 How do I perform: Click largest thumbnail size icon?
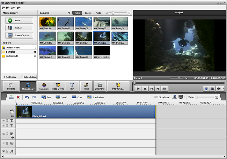[x=129, y=13]
